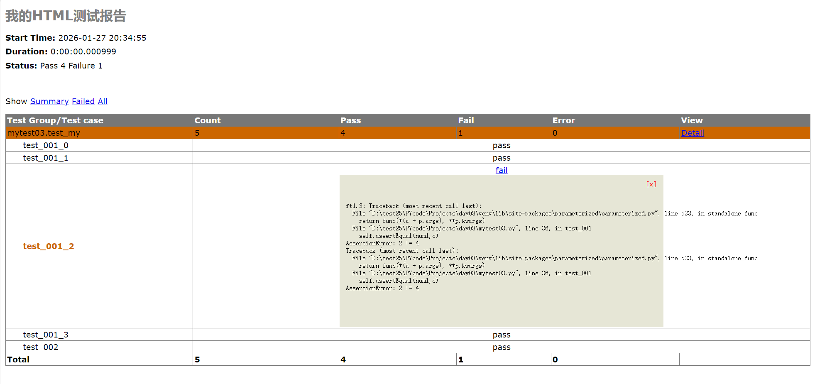Click the first AssertionError: 2 != 4 line
Viewport: 832px width, 384px height.
pyautogui.click(x=382, y=243)
